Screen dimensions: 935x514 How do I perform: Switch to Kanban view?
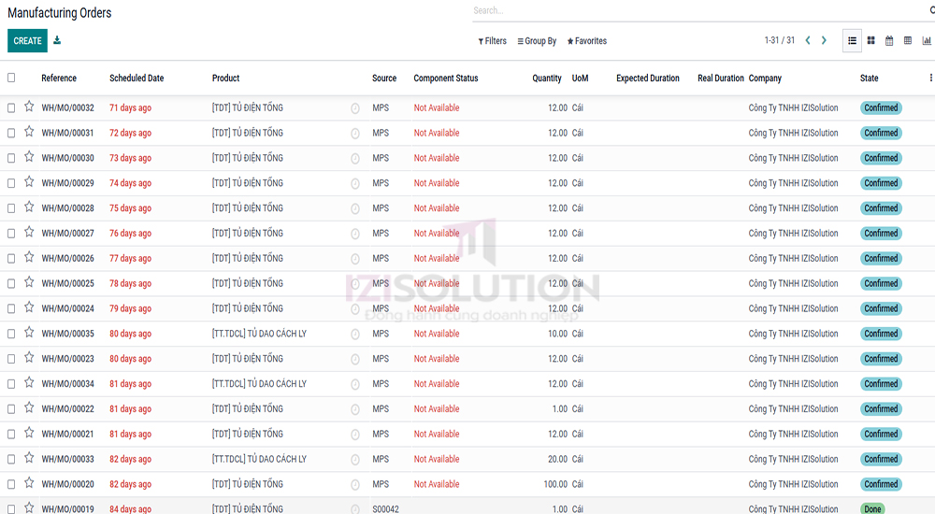pos(870,40)
